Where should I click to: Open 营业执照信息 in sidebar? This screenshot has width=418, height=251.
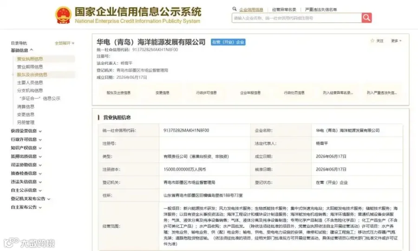(x=30, y=59)
